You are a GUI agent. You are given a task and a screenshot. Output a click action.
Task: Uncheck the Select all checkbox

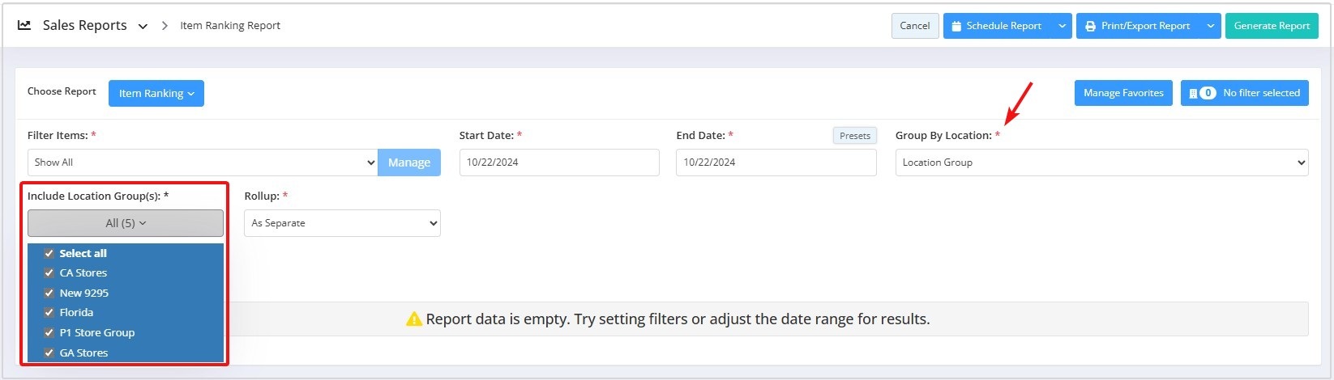point(49,253)
